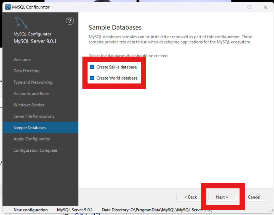Click the 'New configuration' status text

tap(31, 210)
